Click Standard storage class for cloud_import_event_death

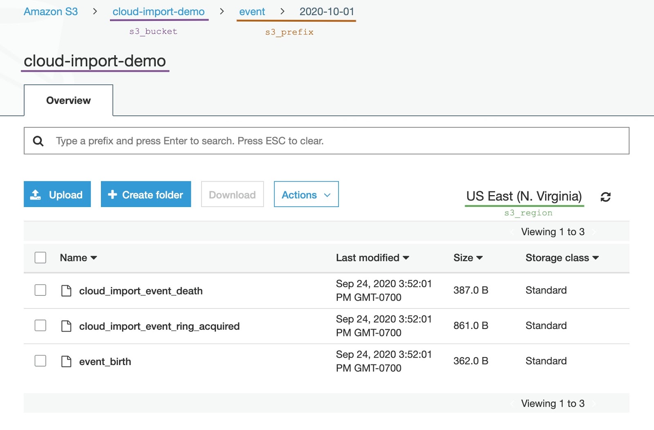(x=546, y=290)
